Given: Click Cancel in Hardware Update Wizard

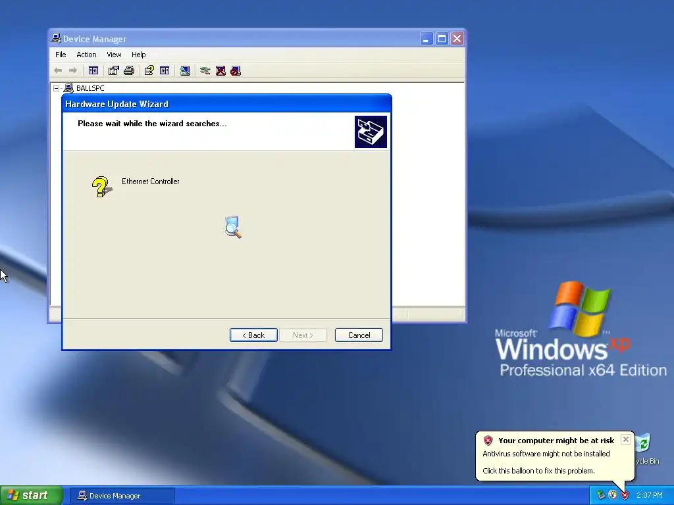Looking at the screenshot, I should (x=359, y=335).
